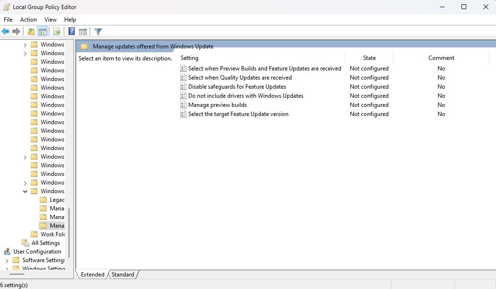Switch to the Extended tab
Viewport: 496px width, 289px height.
92,274
